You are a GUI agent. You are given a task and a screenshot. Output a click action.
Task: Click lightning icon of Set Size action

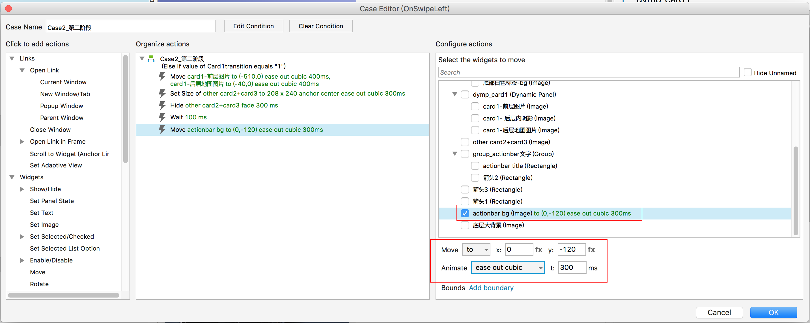[162, 93]
